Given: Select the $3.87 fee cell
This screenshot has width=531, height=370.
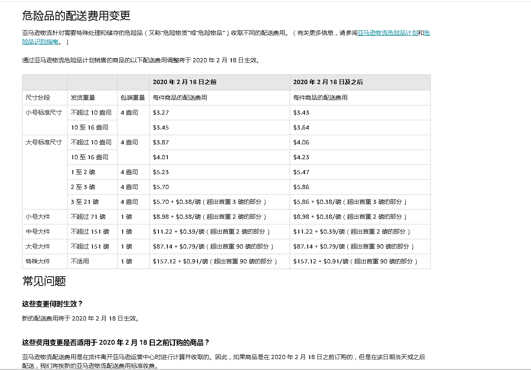Looking at the screenshot, I should 220,142.
